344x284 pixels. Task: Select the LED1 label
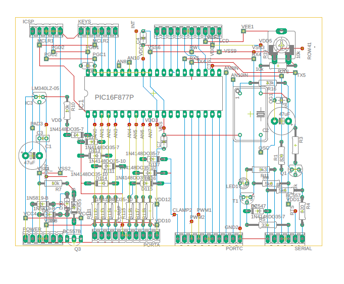click(232, 186)
